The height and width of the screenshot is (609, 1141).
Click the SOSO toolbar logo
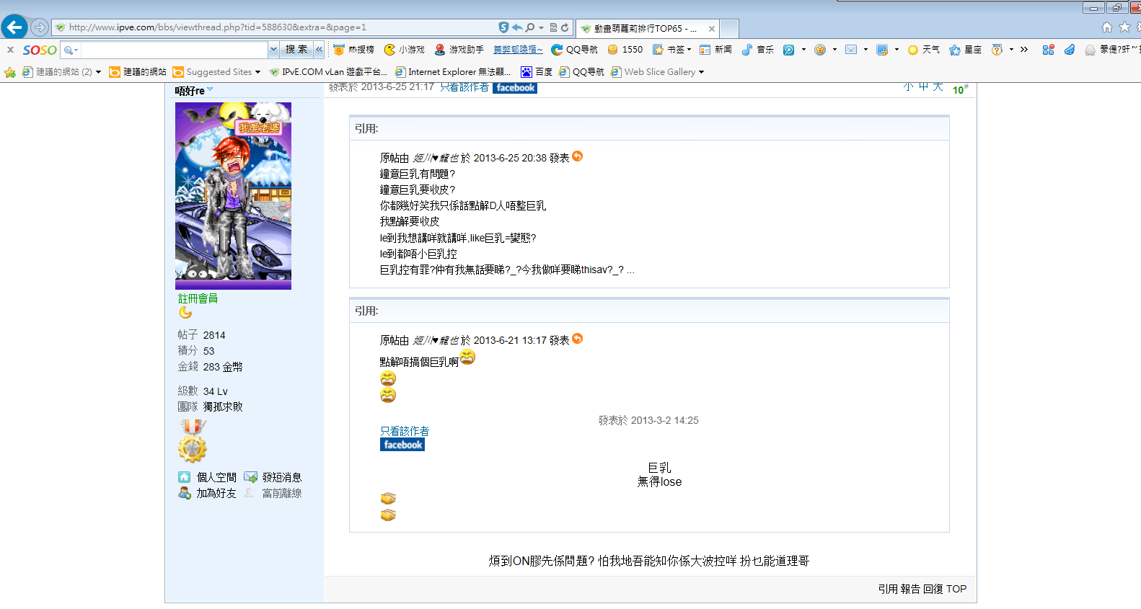pyautogui.click(x=40, y=50)
